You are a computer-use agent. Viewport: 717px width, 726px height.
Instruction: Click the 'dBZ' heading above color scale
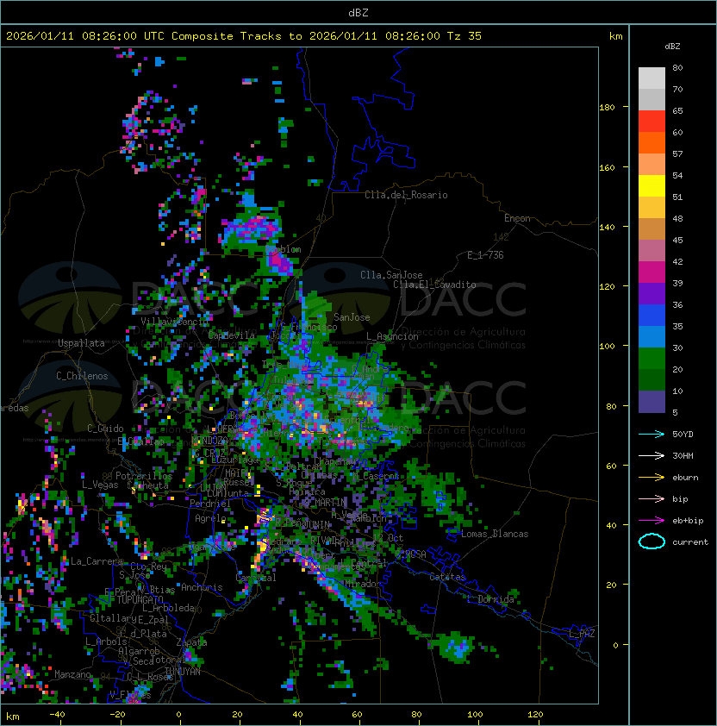pos(672,47)
